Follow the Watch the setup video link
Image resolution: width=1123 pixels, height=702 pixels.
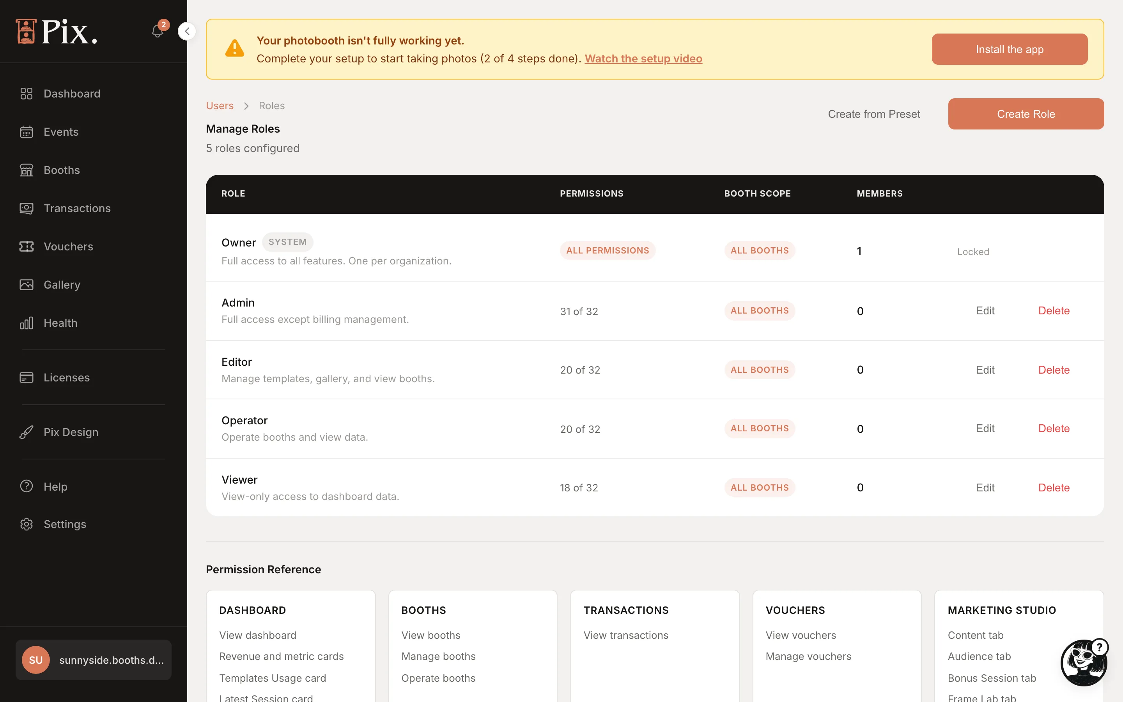643,58
